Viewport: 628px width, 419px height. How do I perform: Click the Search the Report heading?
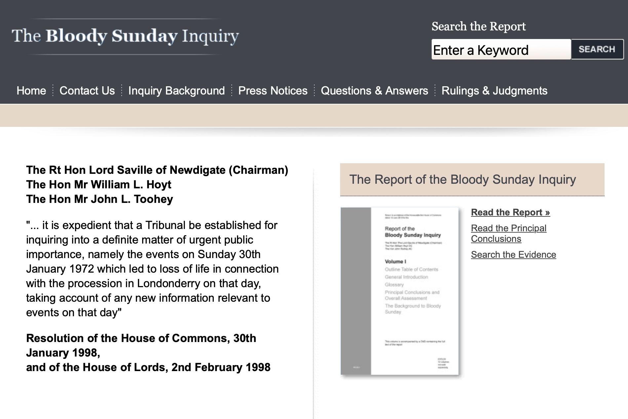click(478, 26)
